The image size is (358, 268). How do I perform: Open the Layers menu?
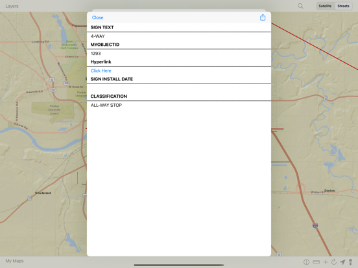click(12, 6)
